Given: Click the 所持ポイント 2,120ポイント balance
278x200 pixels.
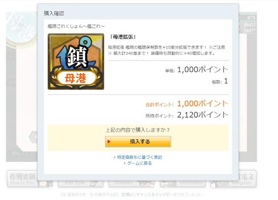Looking at the screenshot, I should tap(187, 115).
